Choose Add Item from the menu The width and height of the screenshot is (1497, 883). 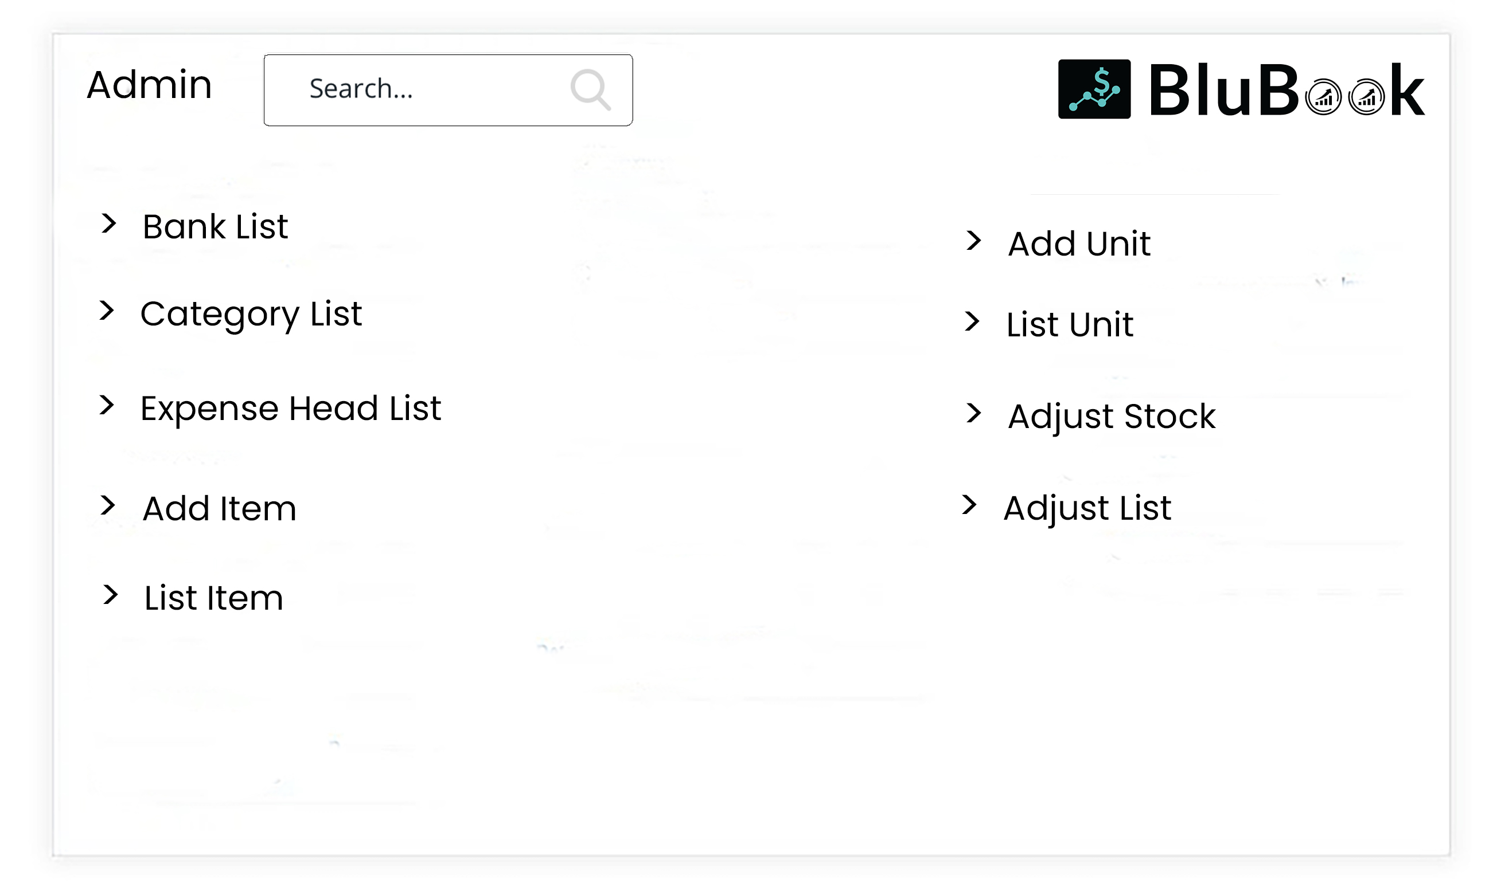[219, 509]
